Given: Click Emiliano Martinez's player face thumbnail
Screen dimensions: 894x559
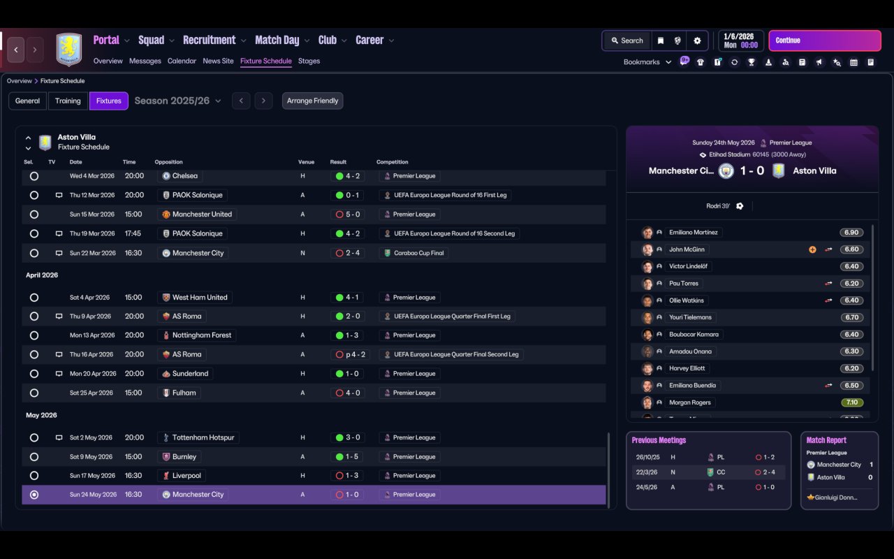Looking at the screenshot, I should [x=647, y=233].
